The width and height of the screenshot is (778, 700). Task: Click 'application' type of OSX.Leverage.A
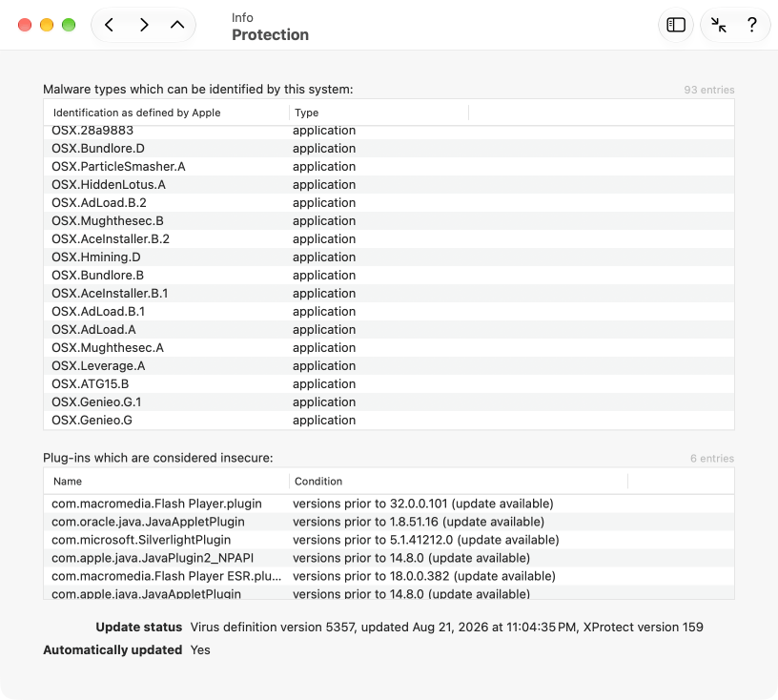[324, 366]
